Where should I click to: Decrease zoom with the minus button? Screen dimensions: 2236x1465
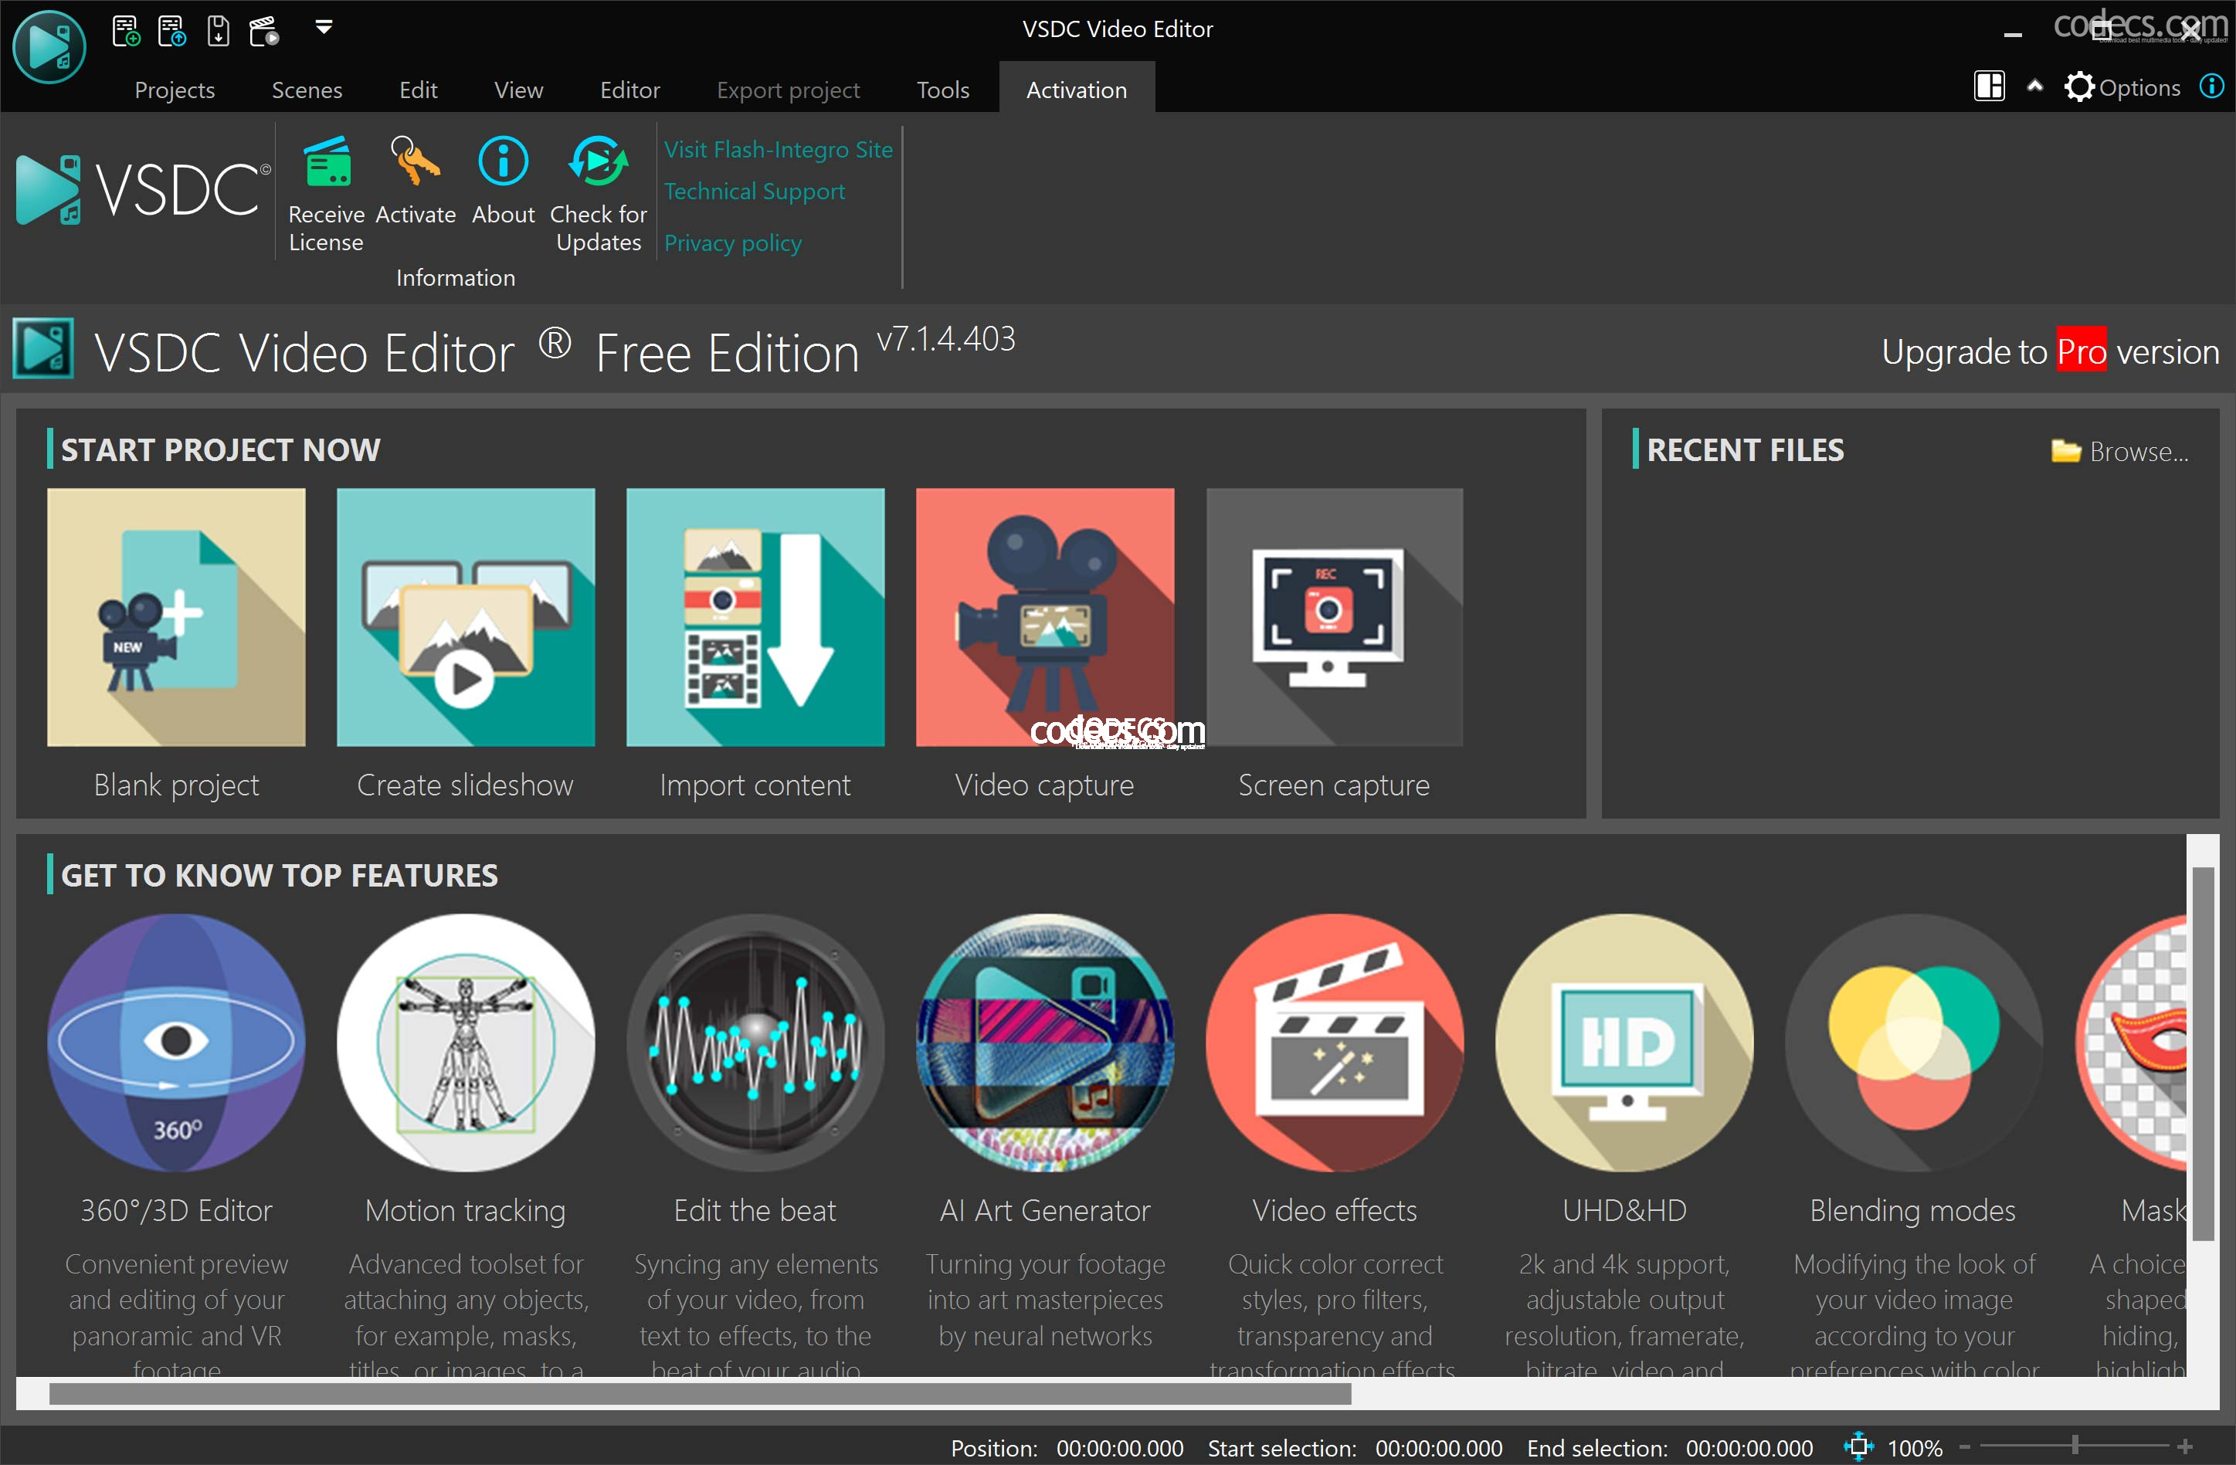coord(1963,1447)
